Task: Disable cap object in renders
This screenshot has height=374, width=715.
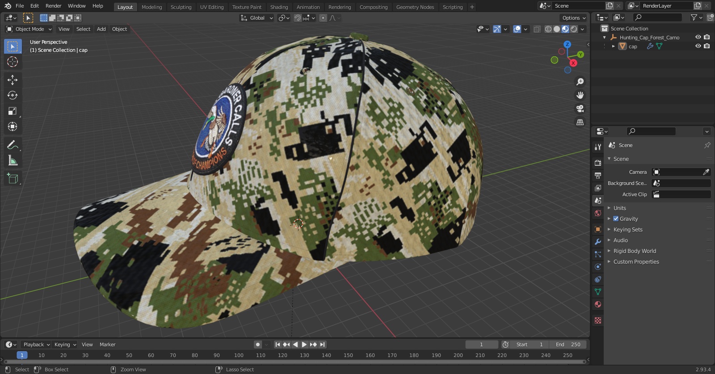Action: pyautogui.click(x=707, y=46)
